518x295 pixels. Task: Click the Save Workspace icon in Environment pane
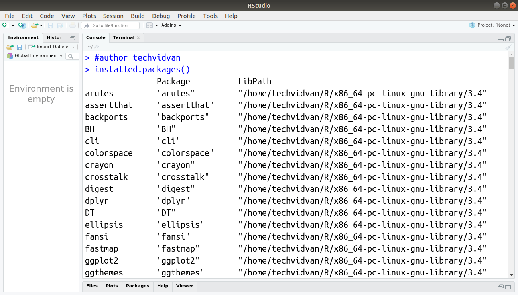pos(19,47)
